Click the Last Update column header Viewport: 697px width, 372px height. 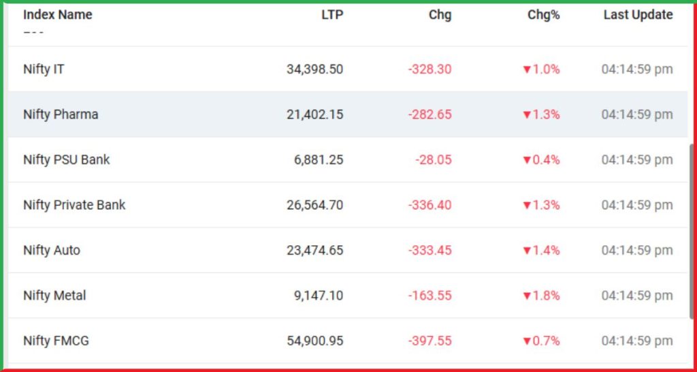638,15
